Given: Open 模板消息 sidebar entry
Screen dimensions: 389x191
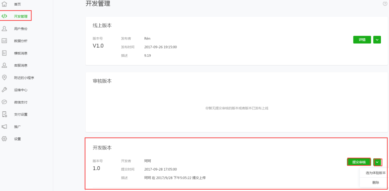Looking at the screenshot, I should 21,53.
